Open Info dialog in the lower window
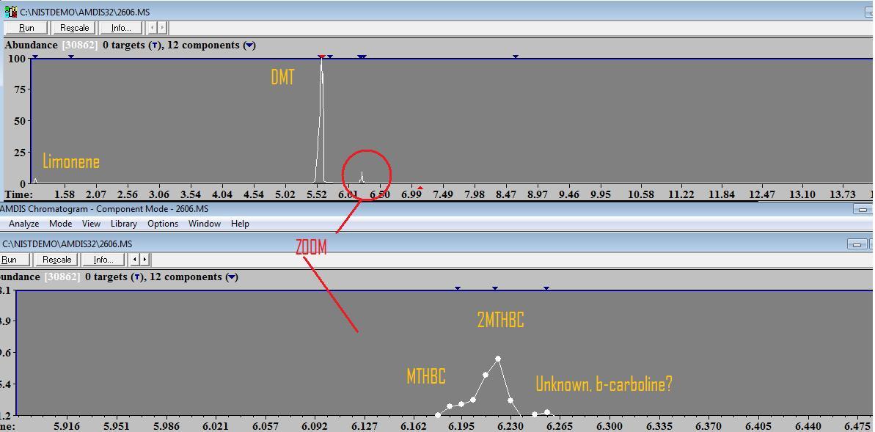Image resolution: width=875 pixels, height=432 pixels. (103, 260)
